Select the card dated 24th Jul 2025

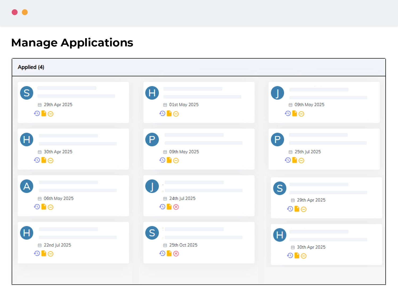coord(199,196)
